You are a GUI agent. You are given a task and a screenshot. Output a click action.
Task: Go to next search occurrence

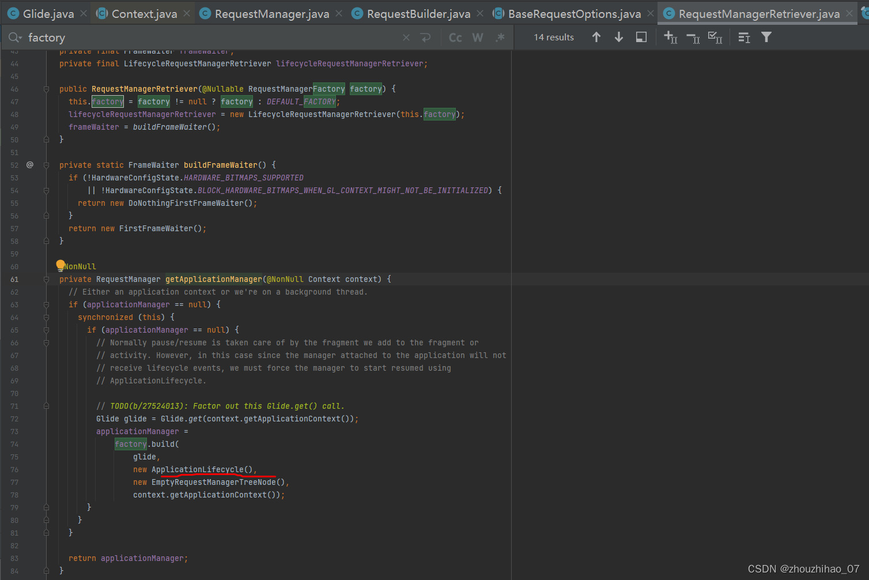619,37
